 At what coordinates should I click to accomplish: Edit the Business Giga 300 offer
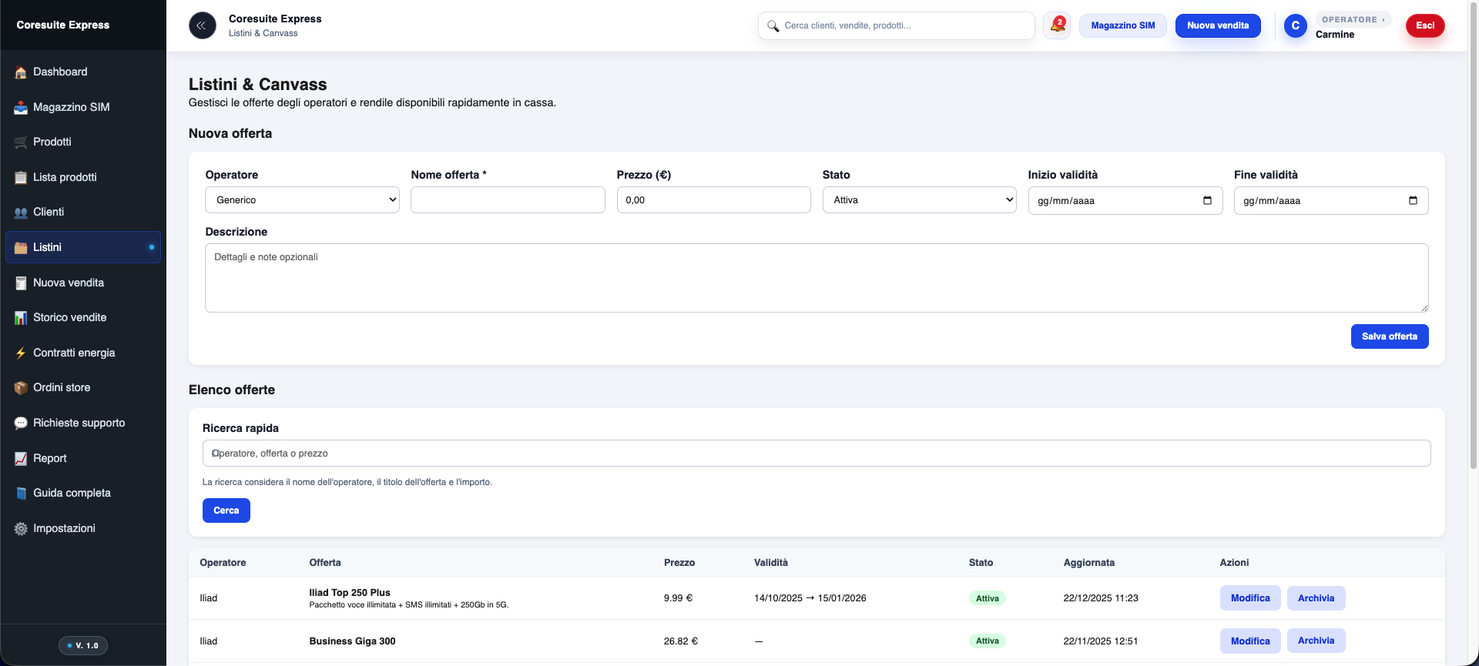click(x=1249, y=641)
